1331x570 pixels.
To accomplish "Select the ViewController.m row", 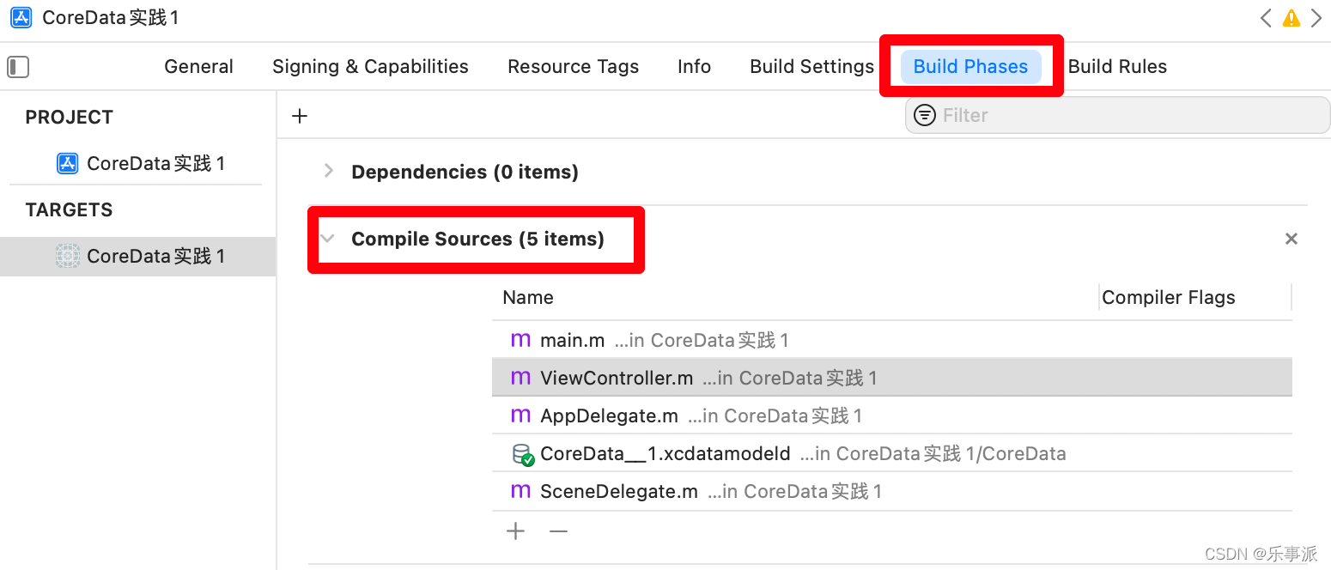I will [x=892, y=378].
